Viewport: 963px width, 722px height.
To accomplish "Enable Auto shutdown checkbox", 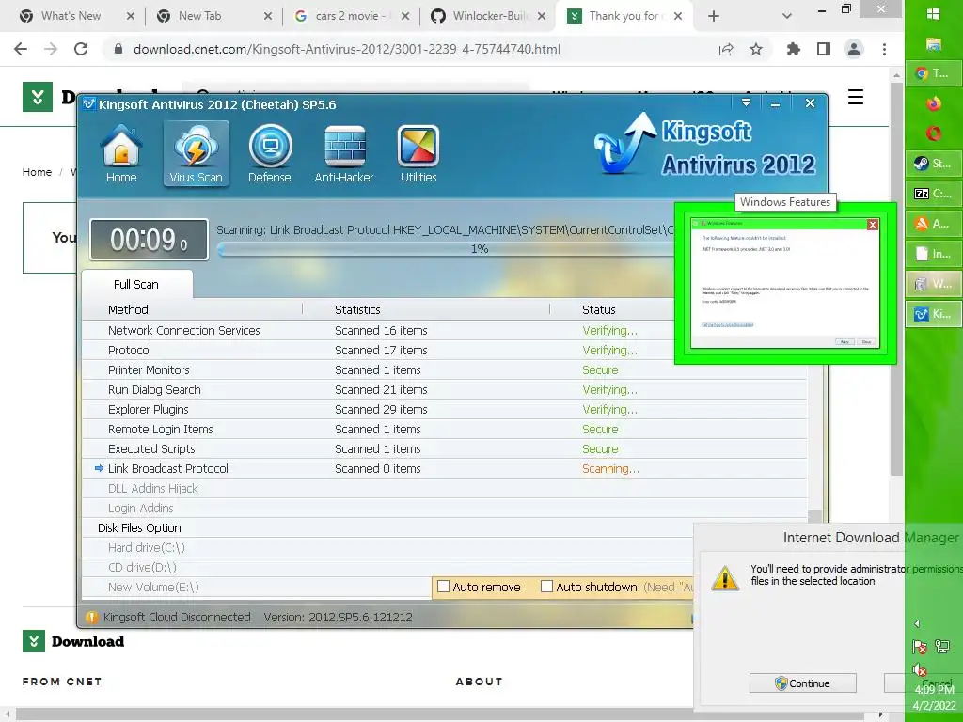I will (x=546, y=587).
